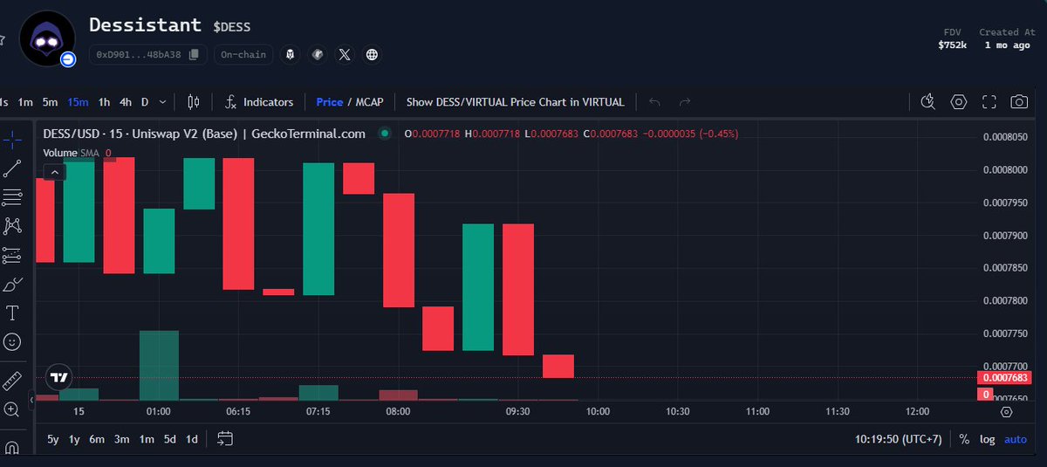
Task: Open the date range calendar picker
Action: point(225,439)
